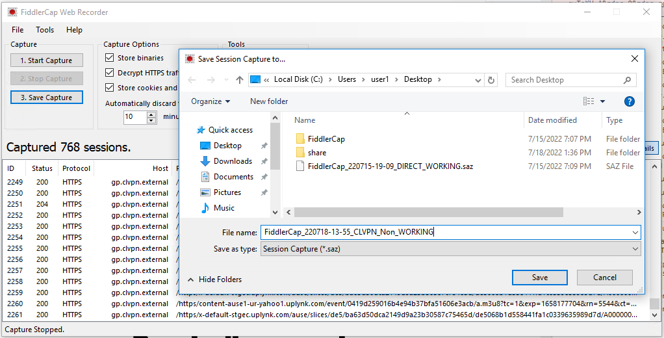The width and height of the screenshot is (664, 338).
Task: Click the 1. Start Capture button
Action: pos(47,60)
